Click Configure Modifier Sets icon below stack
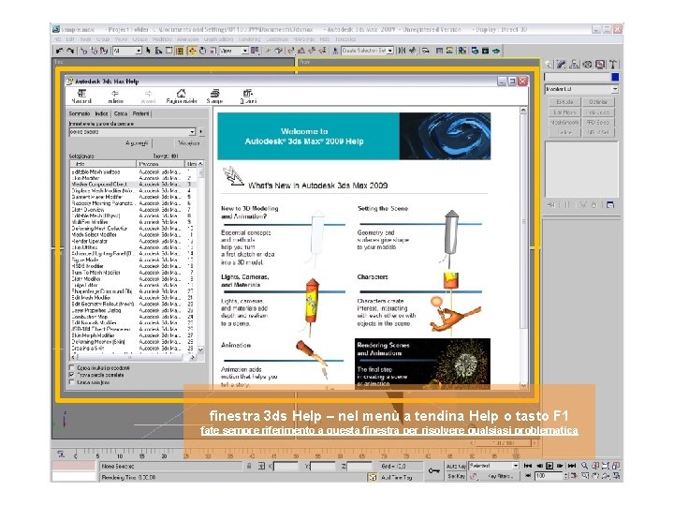The height and width of the screenshot is (506, 674). [610, 205]
